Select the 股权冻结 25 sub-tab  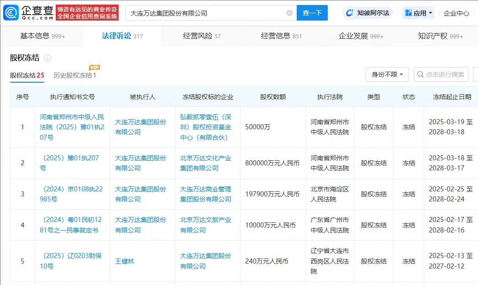(x=27, y=75)
